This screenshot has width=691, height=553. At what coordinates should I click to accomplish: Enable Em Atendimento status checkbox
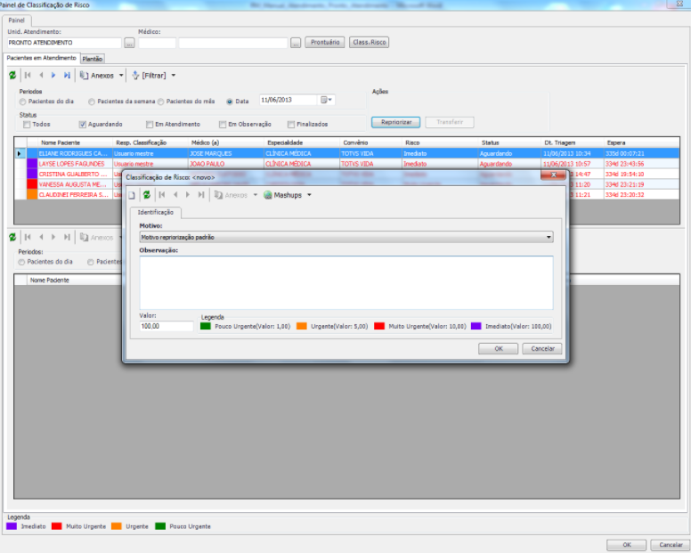tap(150, 125)
